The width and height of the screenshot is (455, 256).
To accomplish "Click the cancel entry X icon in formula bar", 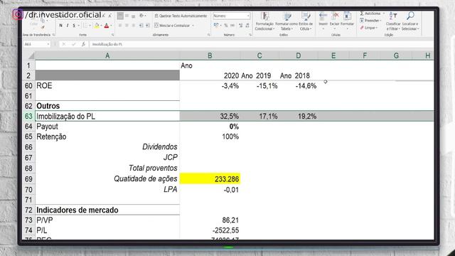I will coord(63,44).
